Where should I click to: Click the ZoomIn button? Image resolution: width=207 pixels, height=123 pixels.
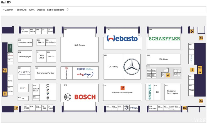pos(8,10)
